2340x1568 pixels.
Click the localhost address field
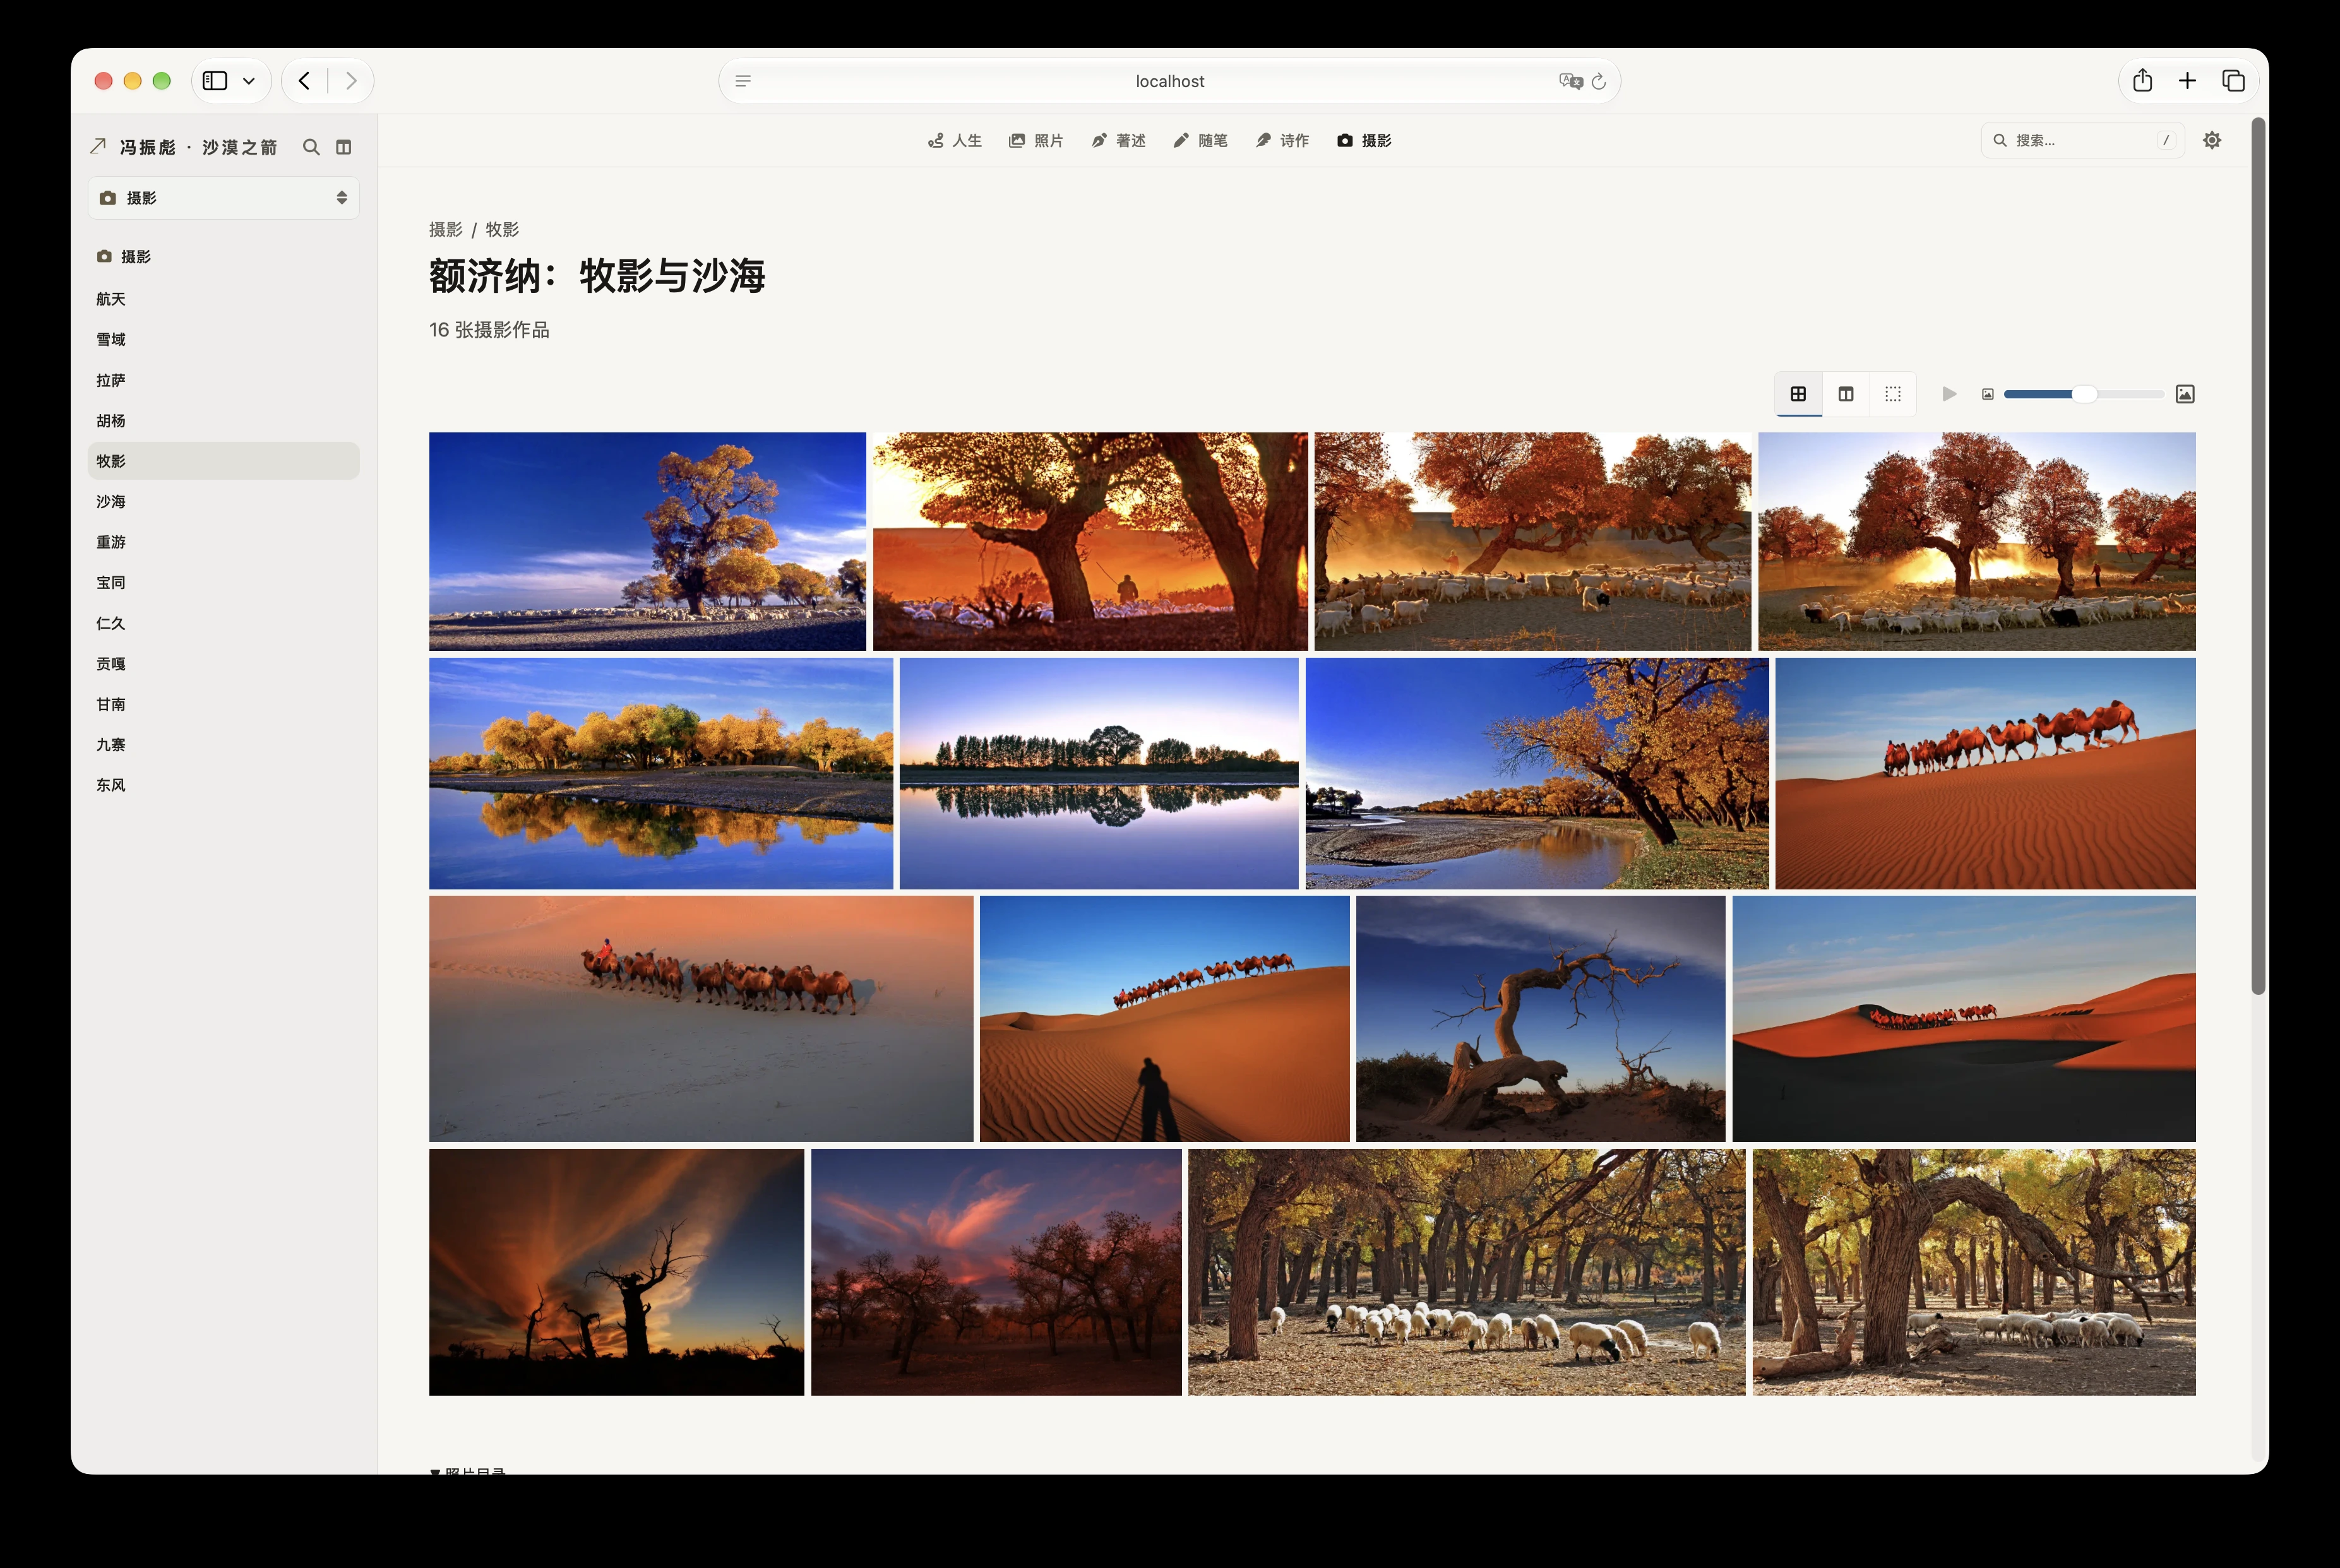(1169, 81)
